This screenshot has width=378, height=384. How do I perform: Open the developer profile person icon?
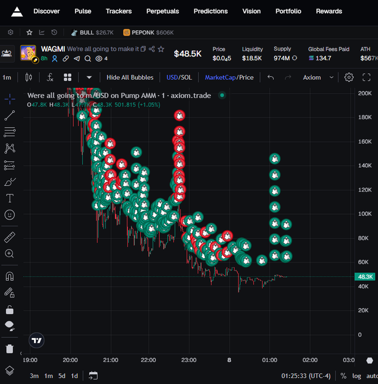(x=55, y=59)
